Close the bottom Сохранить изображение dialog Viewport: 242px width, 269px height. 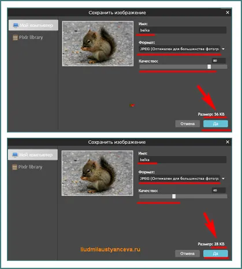coord(228,142)
